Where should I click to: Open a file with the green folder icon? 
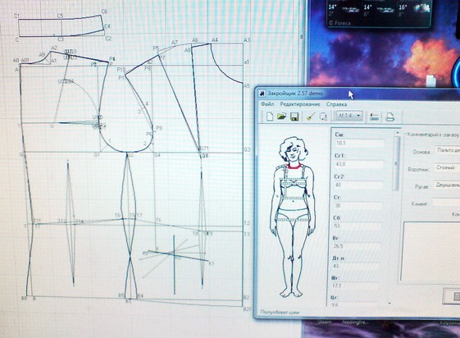pos(281,116)
